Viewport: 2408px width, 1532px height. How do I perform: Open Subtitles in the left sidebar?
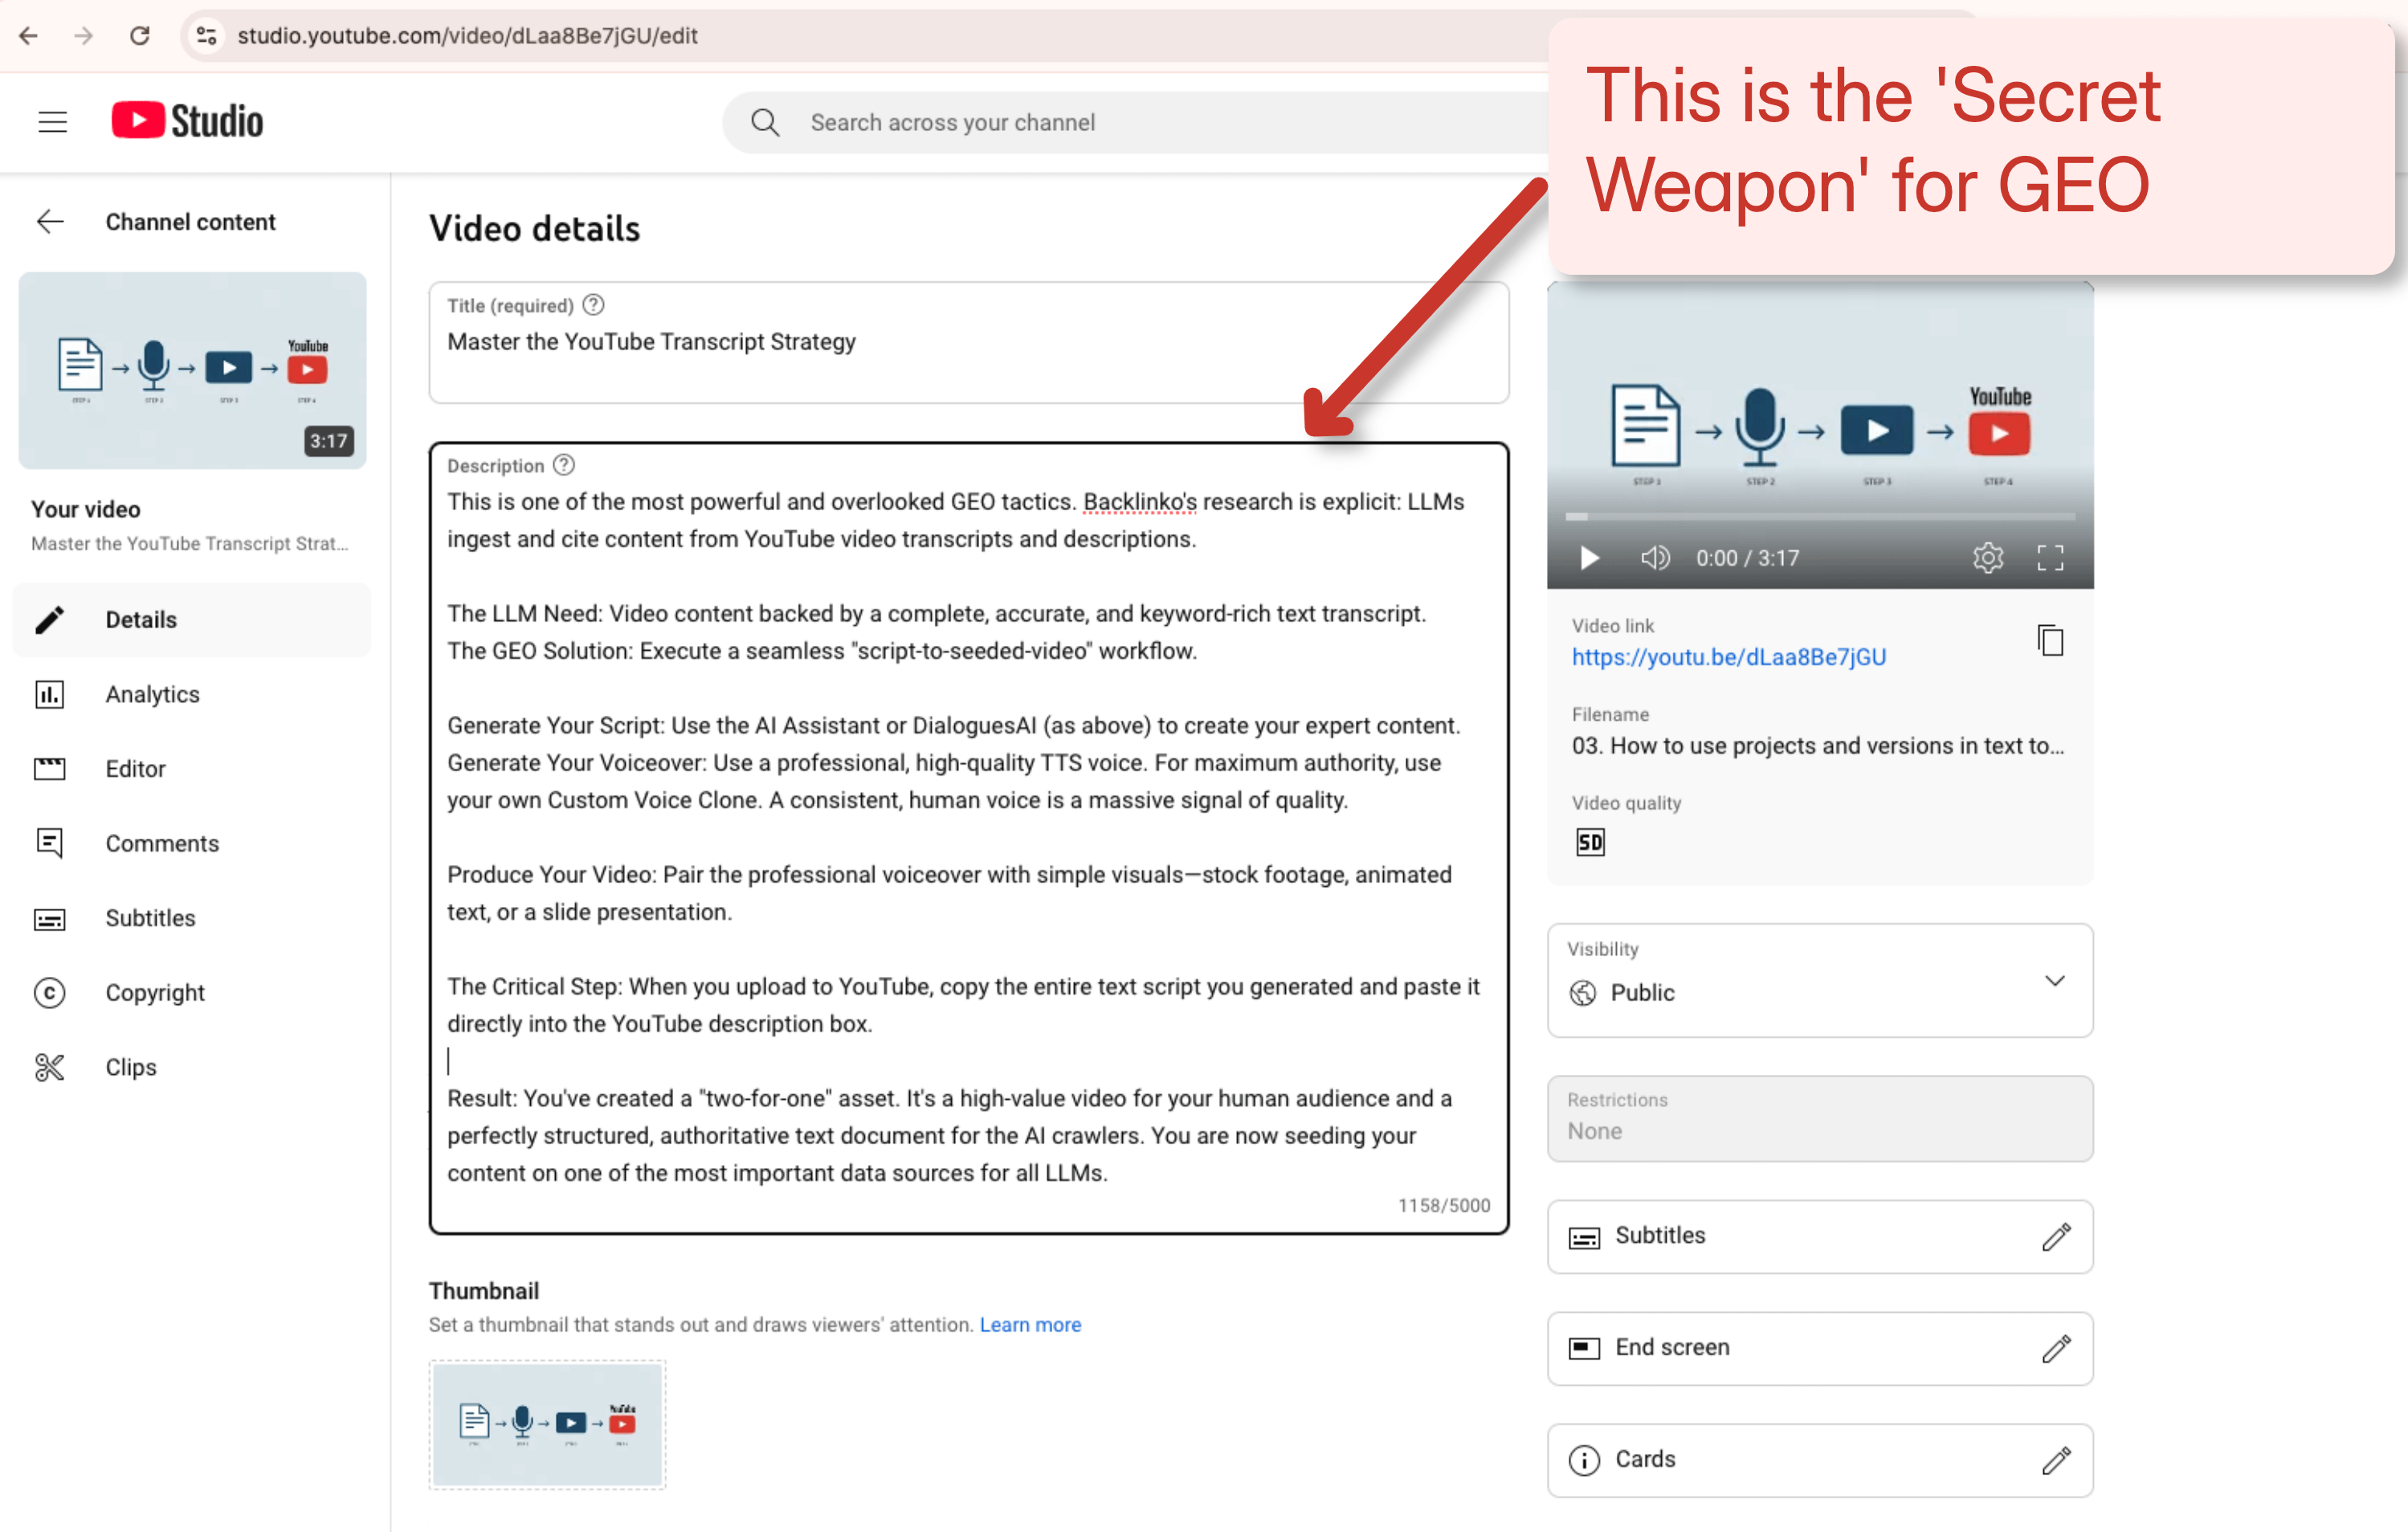(192, 918)
